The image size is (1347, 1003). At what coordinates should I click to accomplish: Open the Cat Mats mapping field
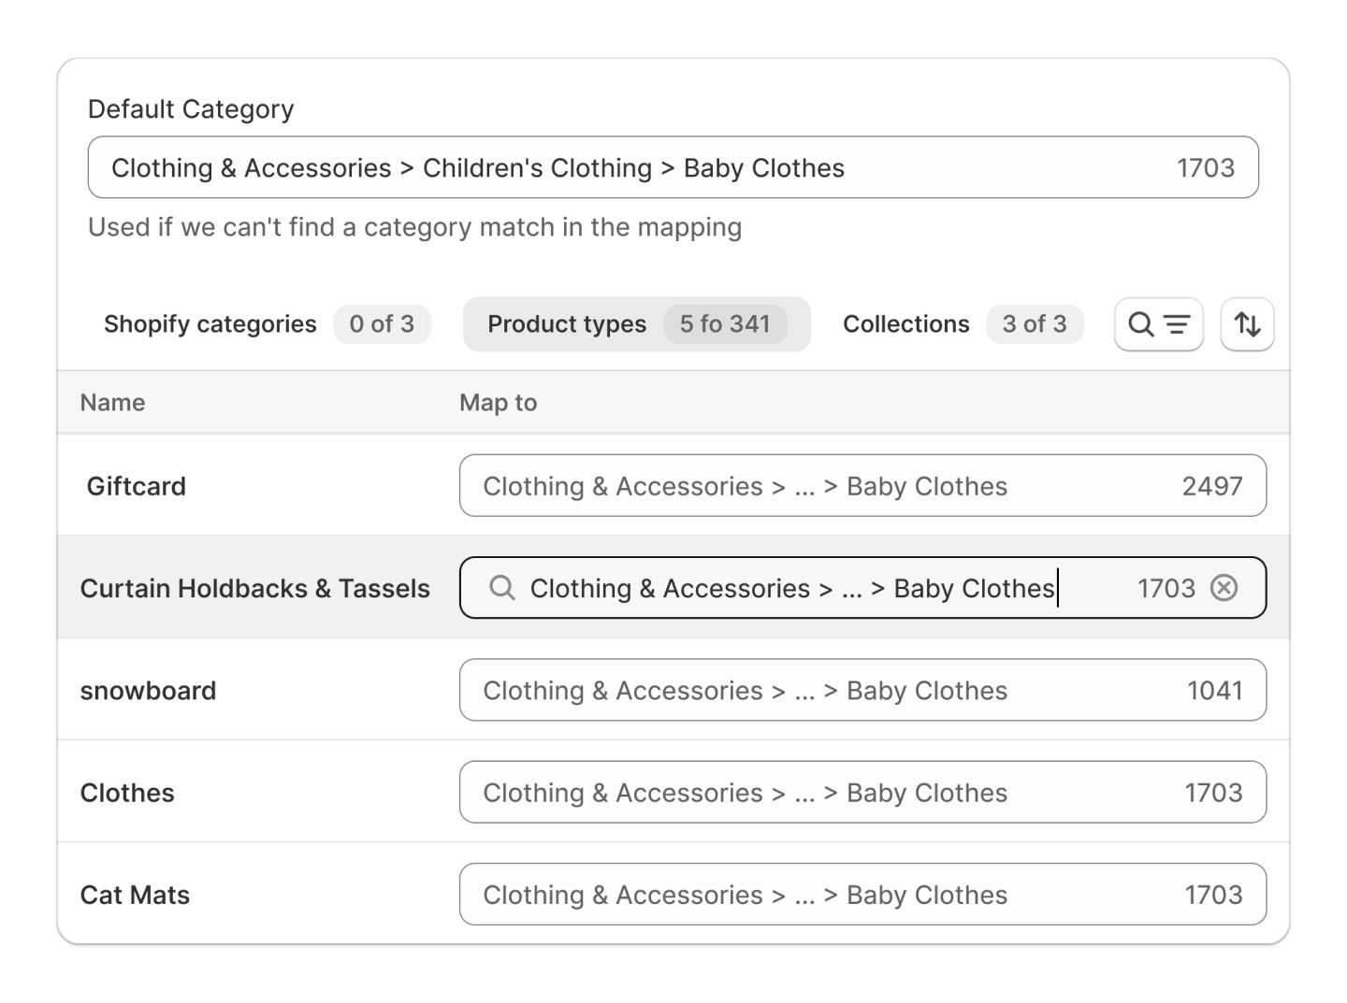(862, 895)
